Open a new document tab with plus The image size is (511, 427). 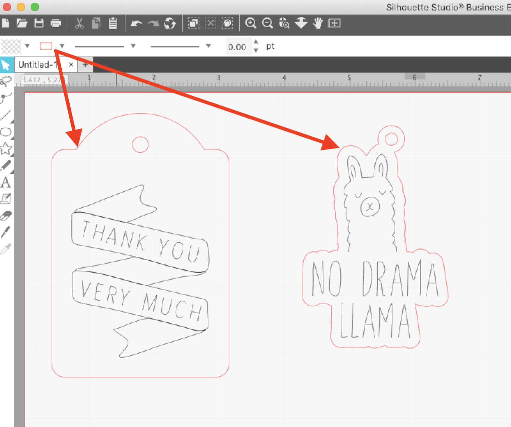point(85,65)
